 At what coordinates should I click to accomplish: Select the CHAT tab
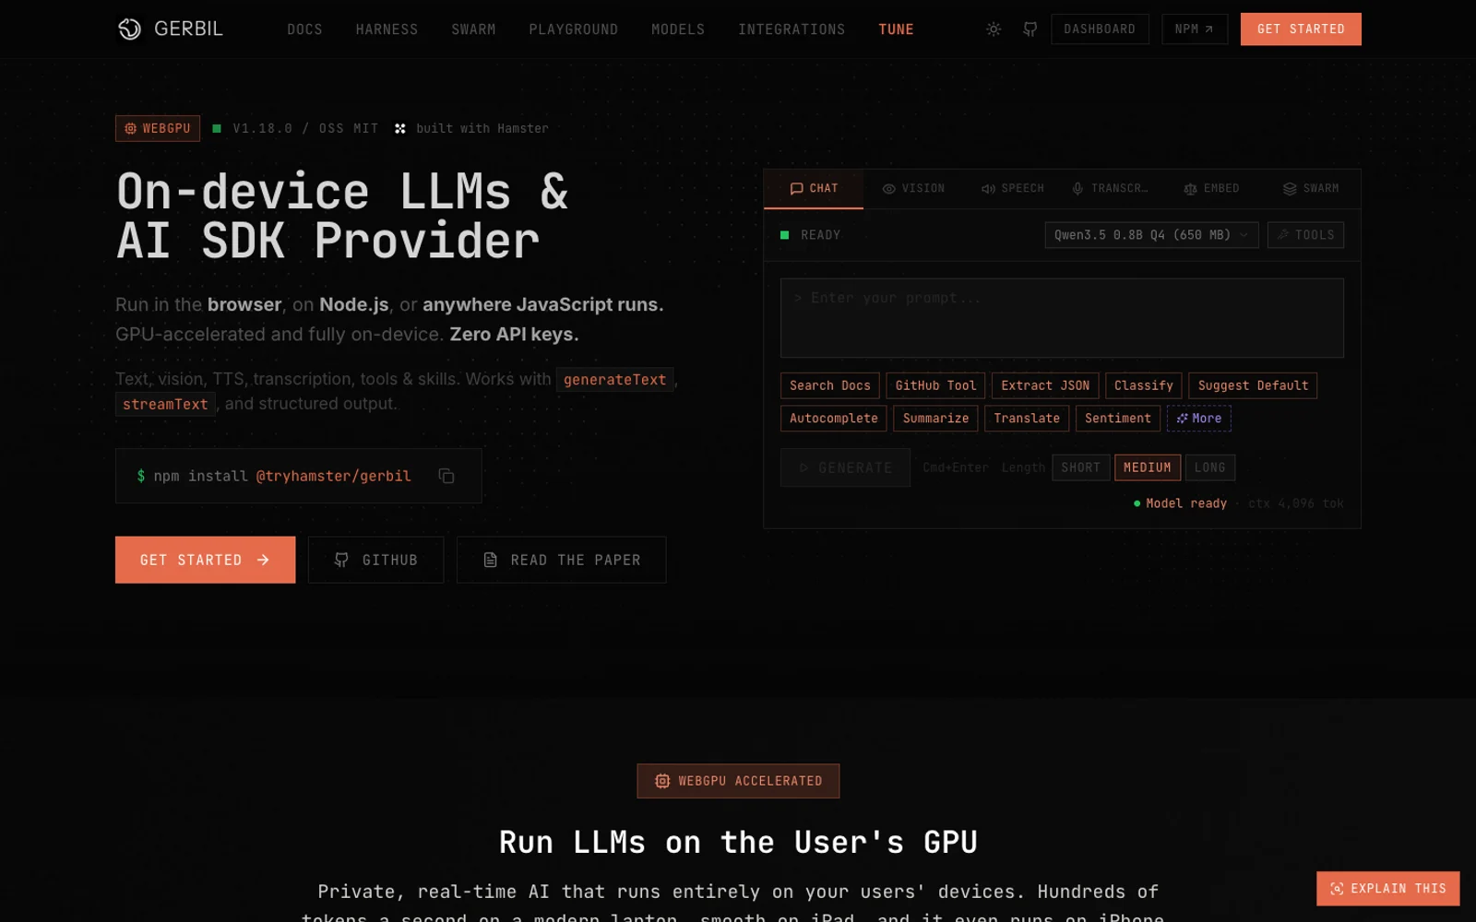point(814,188)
